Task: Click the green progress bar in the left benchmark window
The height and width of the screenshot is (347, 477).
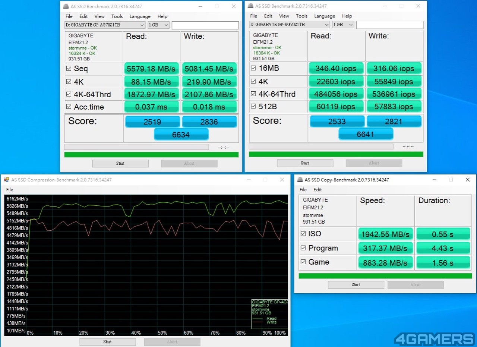Action: coord(151,155)
